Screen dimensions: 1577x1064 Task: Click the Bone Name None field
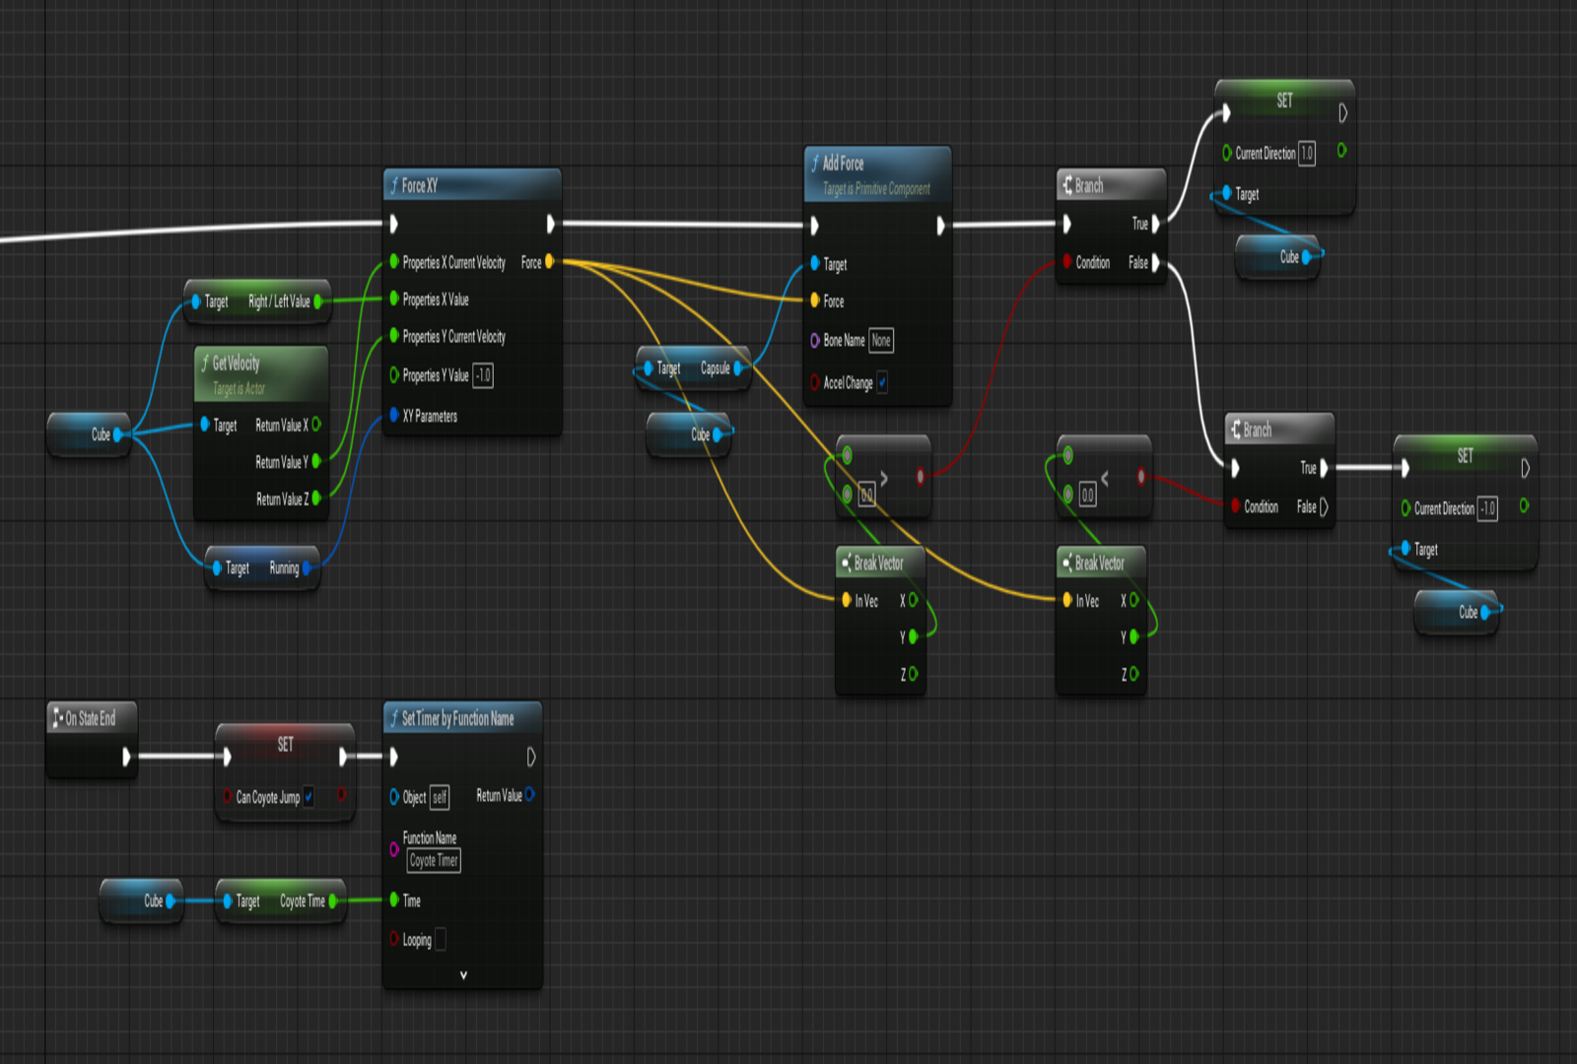tap(881, 341)
